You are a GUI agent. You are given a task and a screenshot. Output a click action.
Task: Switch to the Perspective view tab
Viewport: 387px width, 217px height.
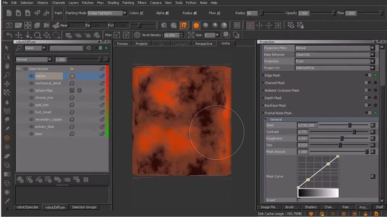(204, 44)
